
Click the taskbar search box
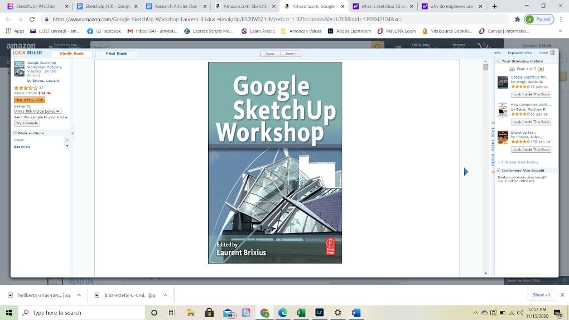(81, 312)
